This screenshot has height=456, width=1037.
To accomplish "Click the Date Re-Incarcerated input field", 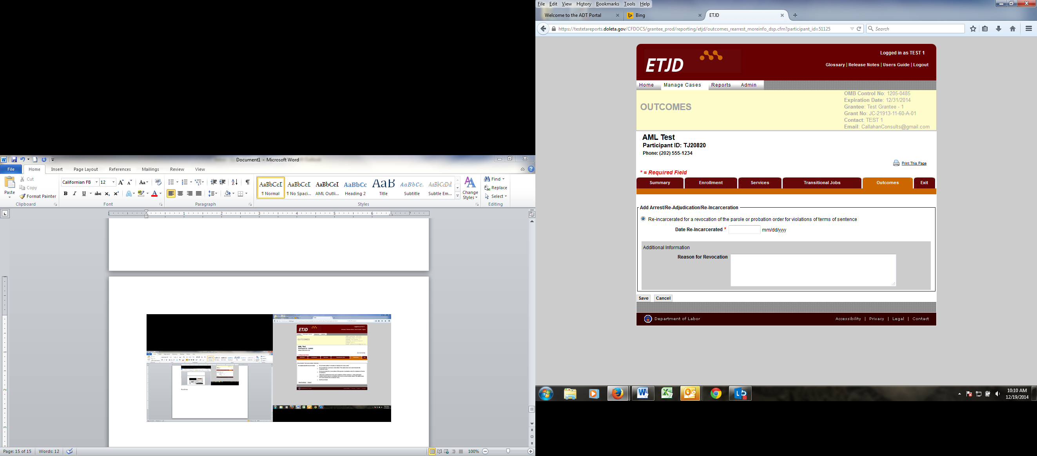I will tap(744, 230).
